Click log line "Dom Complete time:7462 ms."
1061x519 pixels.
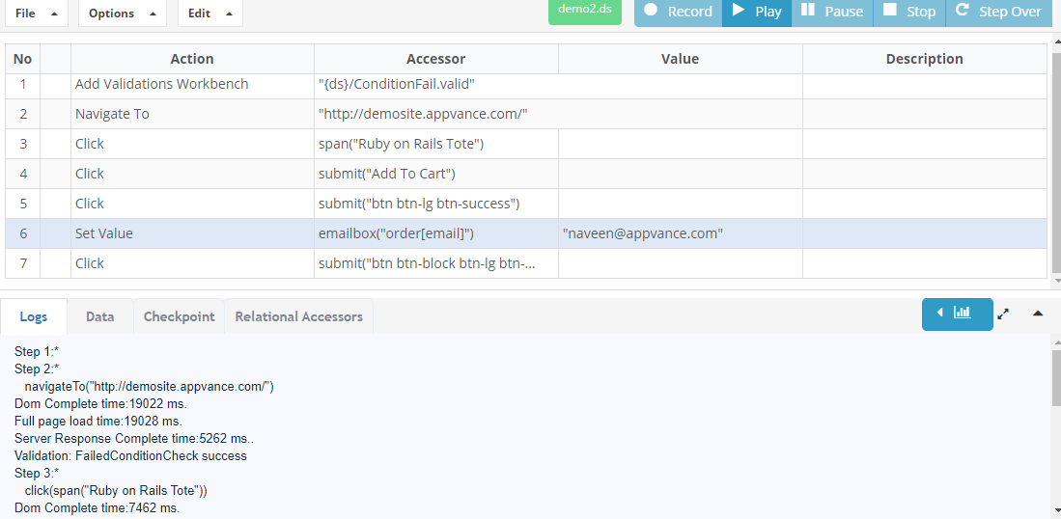97,508
